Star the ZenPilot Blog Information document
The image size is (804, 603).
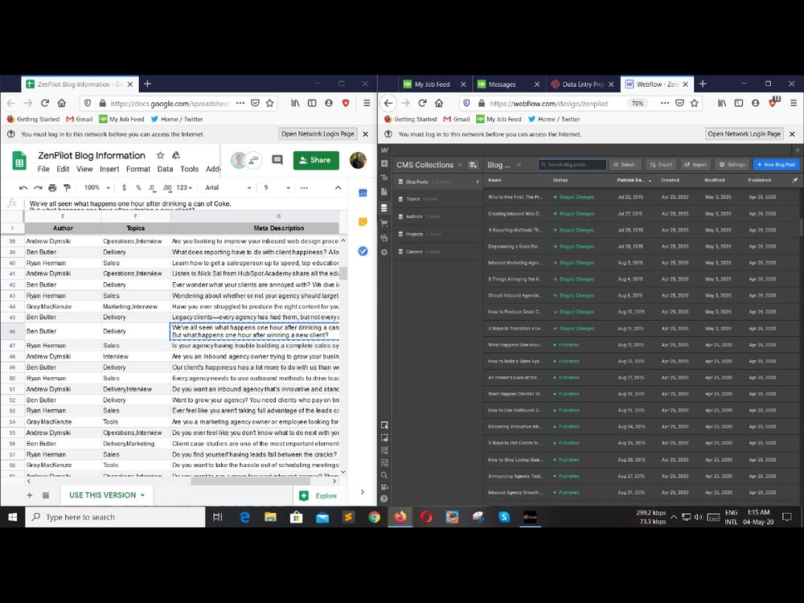click(x=160, y=155)
